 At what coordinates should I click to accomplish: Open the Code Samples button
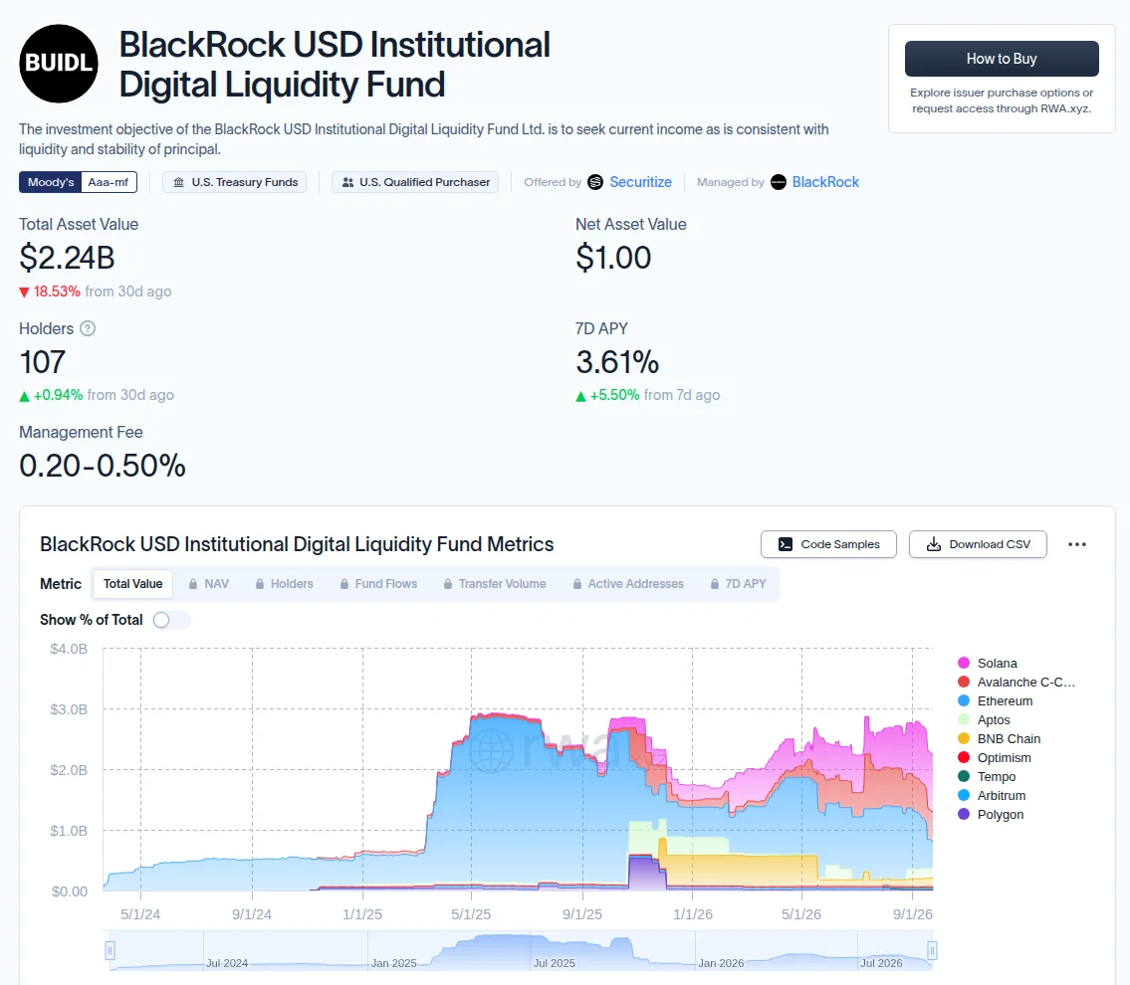[828, 544]
